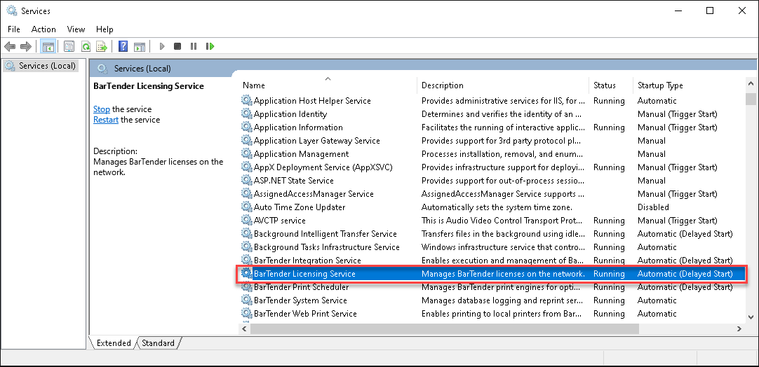Click gear icon of Auto Time Zone Updater
Viewport: 759px width, 367px height.
click(247, 207)
